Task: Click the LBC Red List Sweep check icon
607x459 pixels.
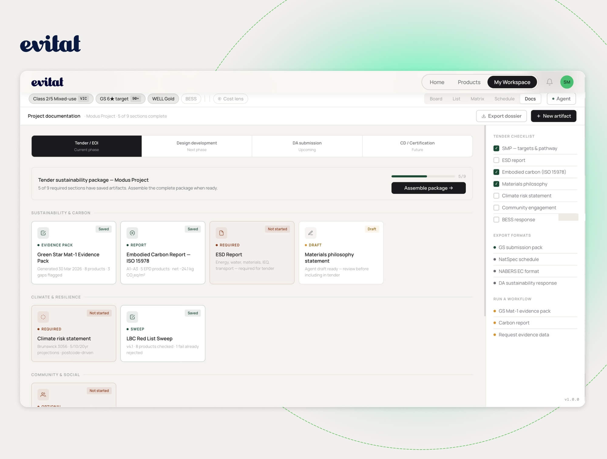Action: tap(132, 317)
